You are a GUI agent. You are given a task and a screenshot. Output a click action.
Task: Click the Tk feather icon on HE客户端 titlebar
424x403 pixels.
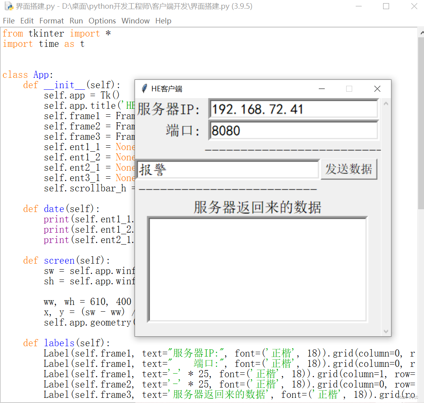click(144, 88)
